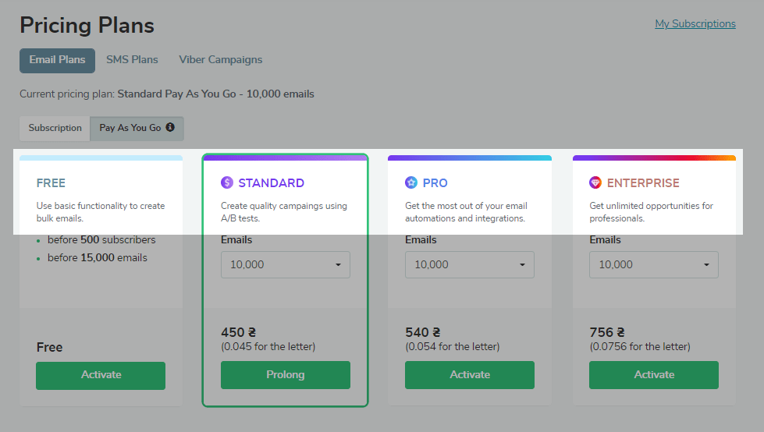Click the Pricing Plans page heading

87,25
